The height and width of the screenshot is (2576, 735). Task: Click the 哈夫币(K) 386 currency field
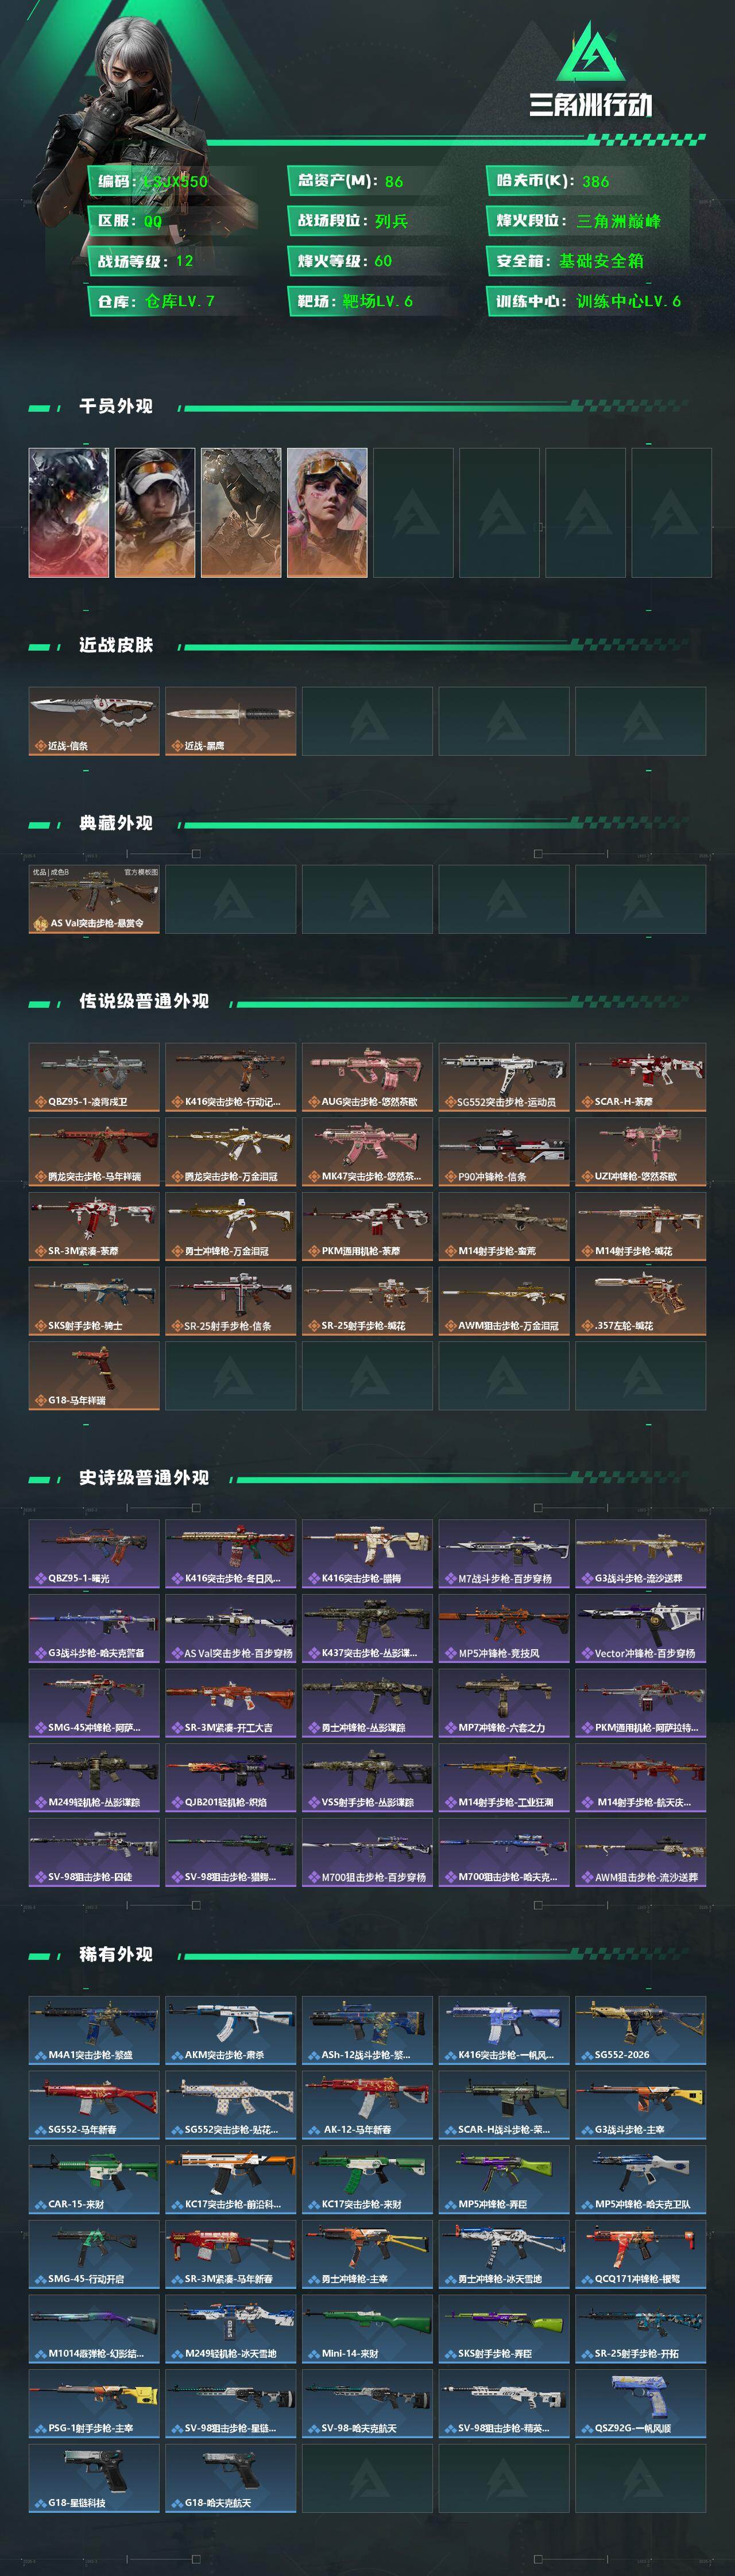tap(587, 180)
